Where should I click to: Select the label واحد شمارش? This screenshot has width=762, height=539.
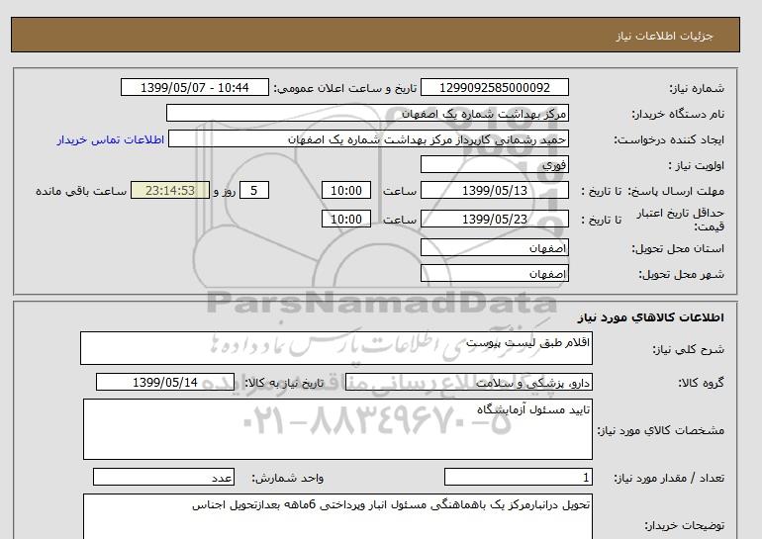287,479
